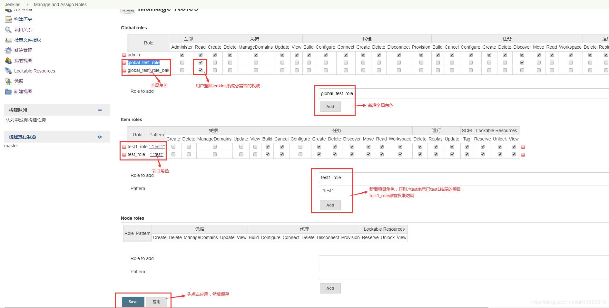Click Manage and Assign Roles breadcrumb
Image resolution: width=609 pixels, height=308 pixels.
60,5
